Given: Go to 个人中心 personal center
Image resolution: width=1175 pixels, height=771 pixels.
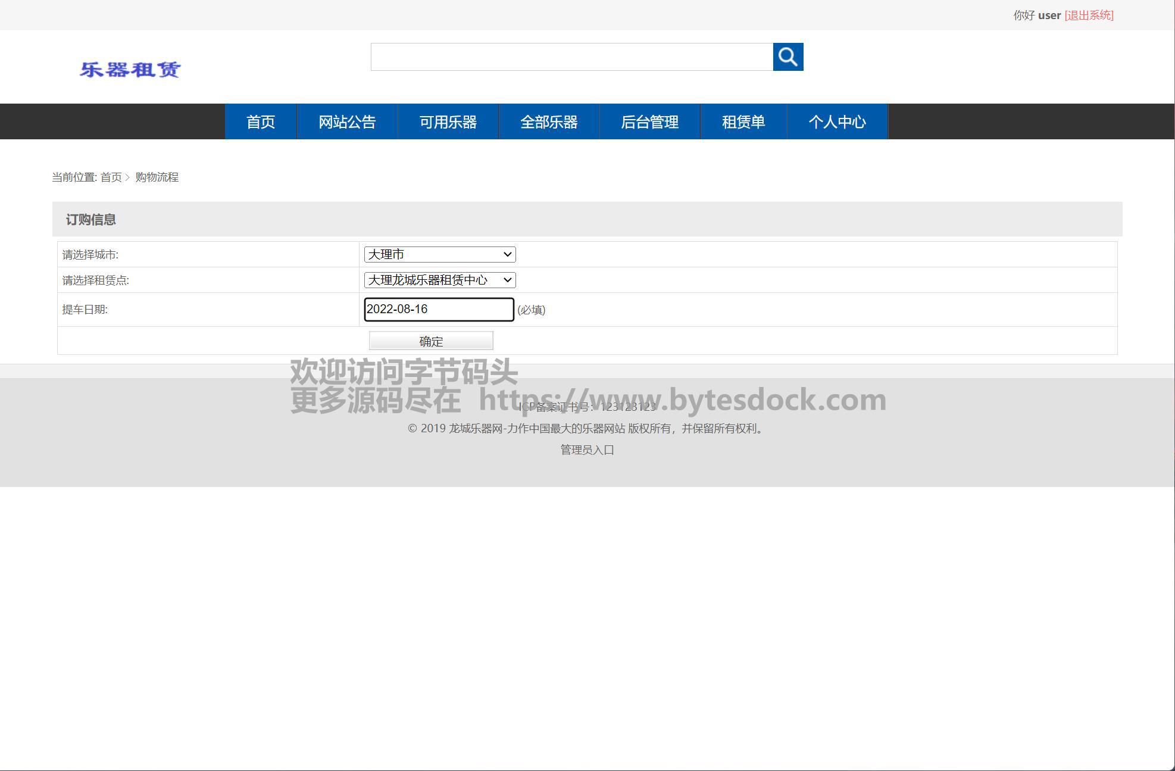Looking at the screenshot, I should (x=837, y=122).
